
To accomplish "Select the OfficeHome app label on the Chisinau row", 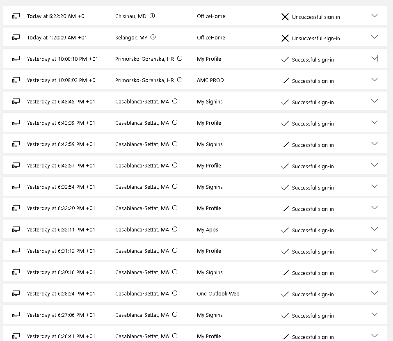I will [211, 16].
